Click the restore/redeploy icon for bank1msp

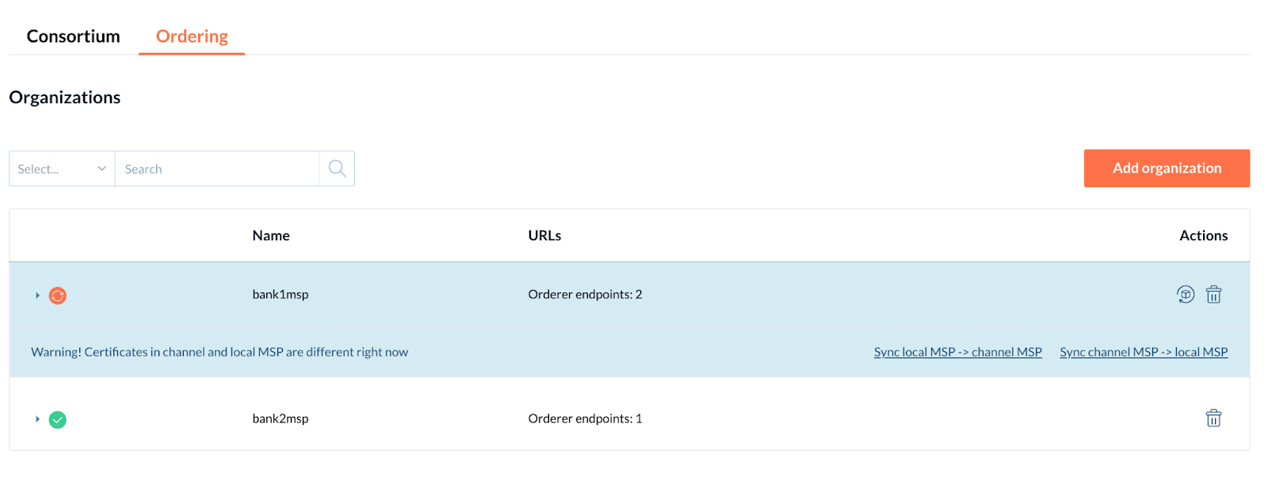coord(1185,294)
